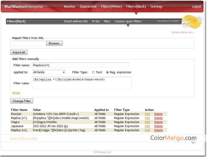207x157 pixels.
Task: Select the Japanese filter name cell
Action: click(x=17, y=126)
